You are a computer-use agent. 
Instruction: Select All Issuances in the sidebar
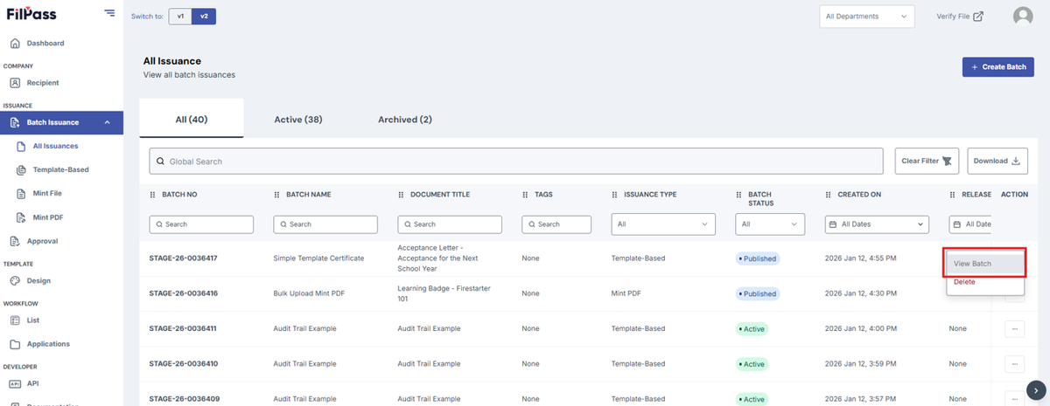pyautogui.click(x=55, y=146)
